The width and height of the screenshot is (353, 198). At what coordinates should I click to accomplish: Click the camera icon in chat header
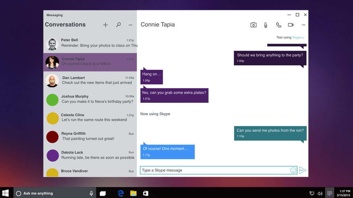[253, 25]
